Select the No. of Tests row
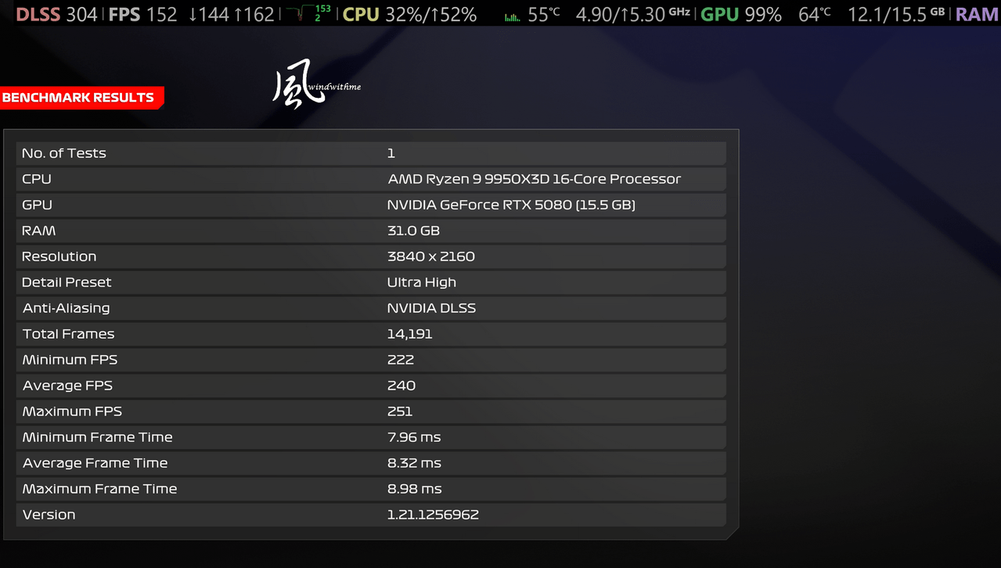 [371, 153]
